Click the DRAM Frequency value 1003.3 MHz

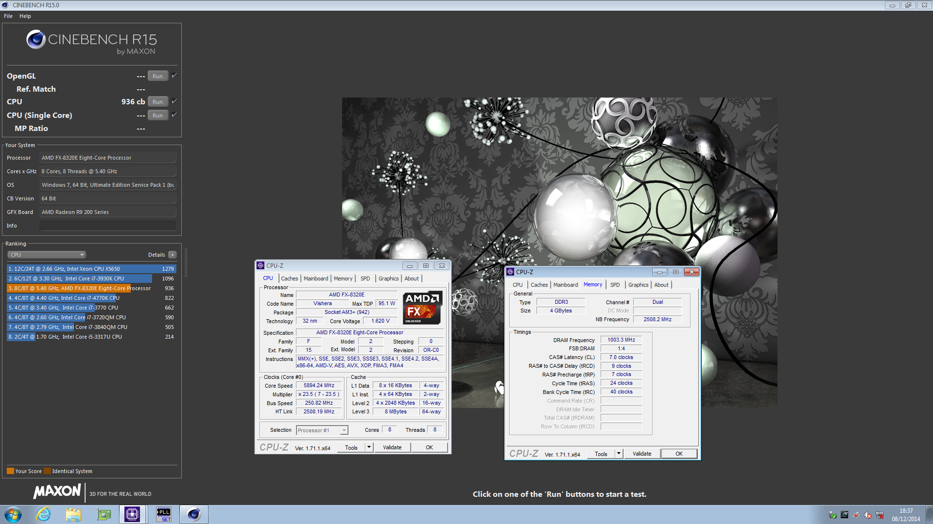621,340
